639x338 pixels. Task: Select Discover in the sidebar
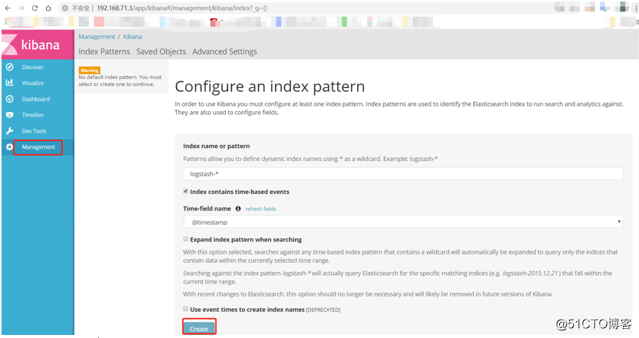click(32, 67)
